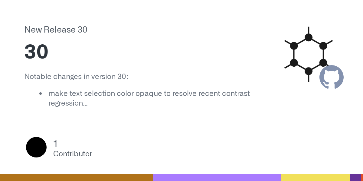Click the contributor count "1"

pos(55,144)
